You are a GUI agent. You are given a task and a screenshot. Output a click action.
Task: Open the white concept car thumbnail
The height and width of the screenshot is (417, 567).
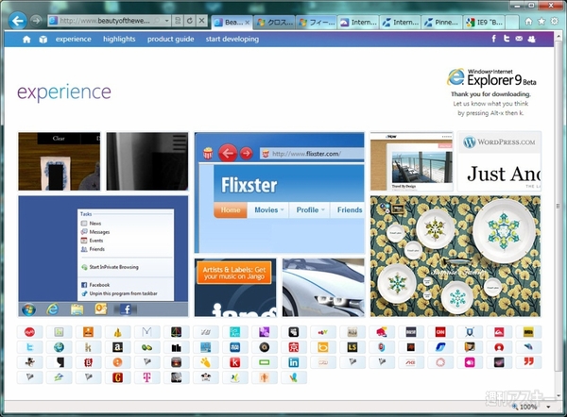point(323,288)
